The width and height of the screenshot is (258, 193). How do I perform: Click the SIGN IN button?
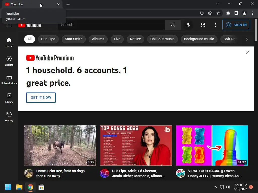tap(236, 25)
